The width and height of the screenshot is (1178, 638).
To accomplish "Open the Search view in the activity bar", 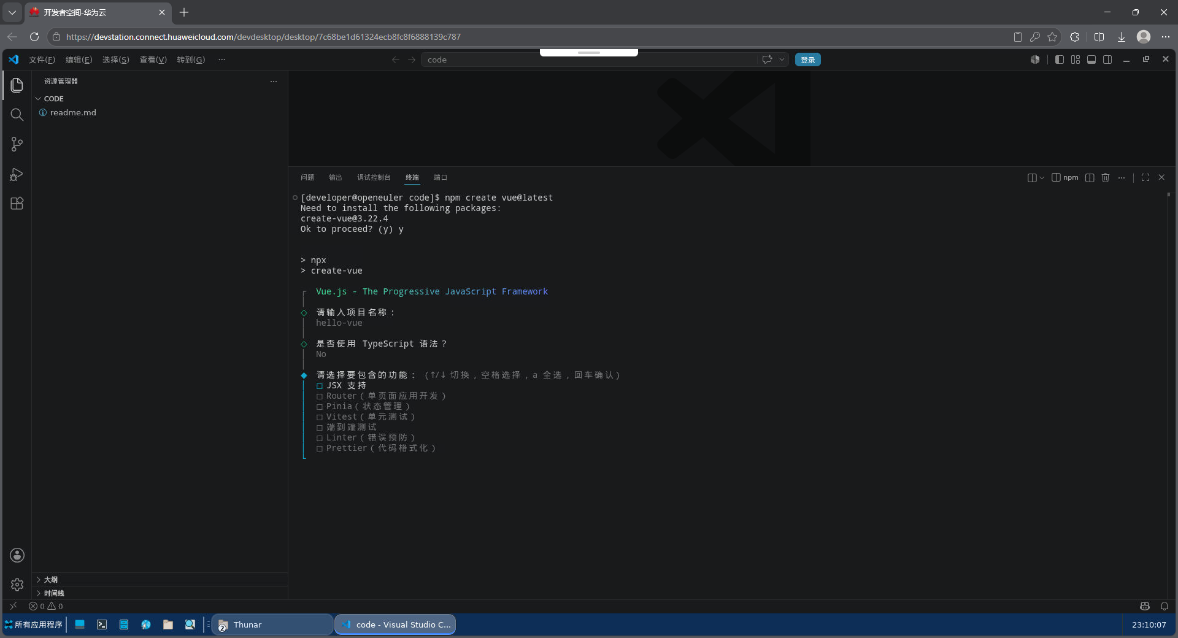I will [17, 115].
